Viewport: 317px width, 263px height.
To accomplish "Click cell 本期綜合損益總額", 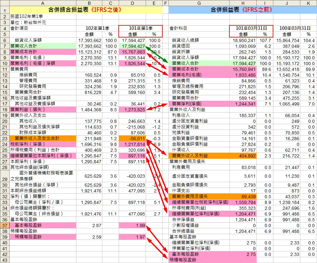I will click(x=43, y=191).
